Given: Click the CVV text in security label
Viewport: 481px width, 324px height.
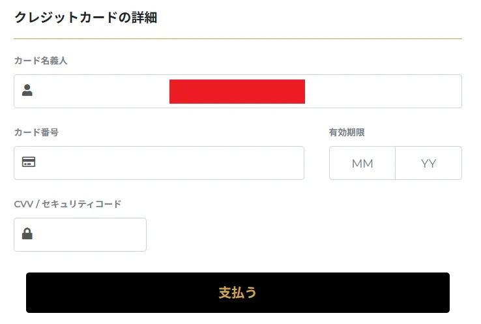Looking at the screenshot, I should 24,204.
